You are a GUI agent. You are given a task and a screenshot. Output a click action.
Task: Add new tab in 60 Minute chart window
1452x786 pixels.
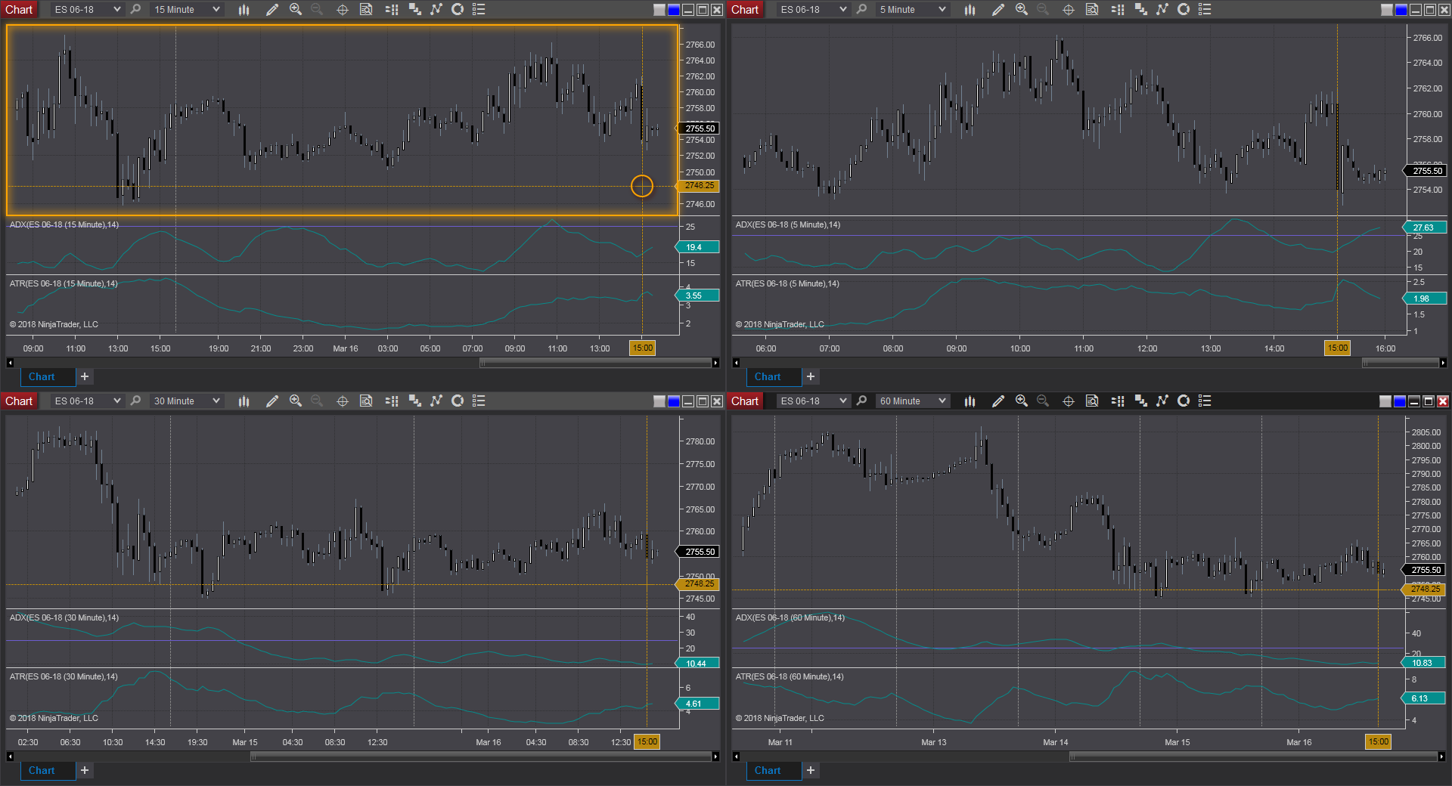tap(811, 771)
